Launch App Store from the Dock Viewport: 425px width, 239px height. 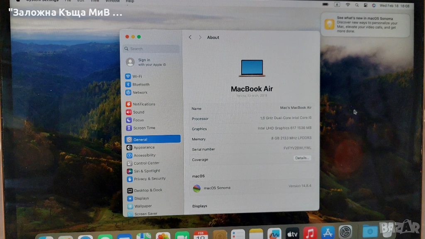328,232
